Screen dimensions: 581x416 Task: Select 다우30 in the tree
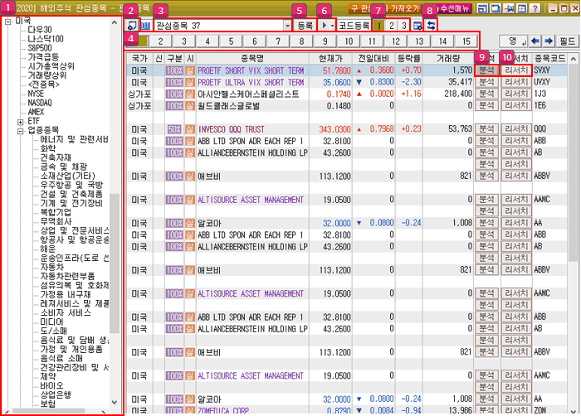point(40,30)
